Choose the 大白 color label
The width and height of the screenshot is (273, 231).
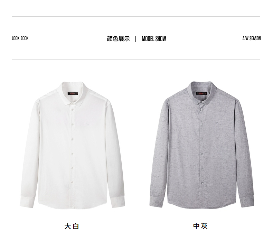(72, 226)
